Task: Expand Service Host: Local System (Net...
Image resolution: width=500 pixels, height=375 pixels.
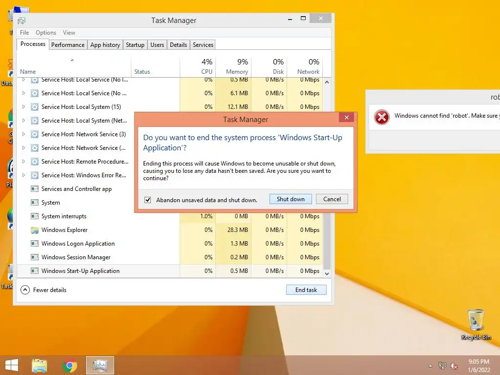Action: pos(23,121)
